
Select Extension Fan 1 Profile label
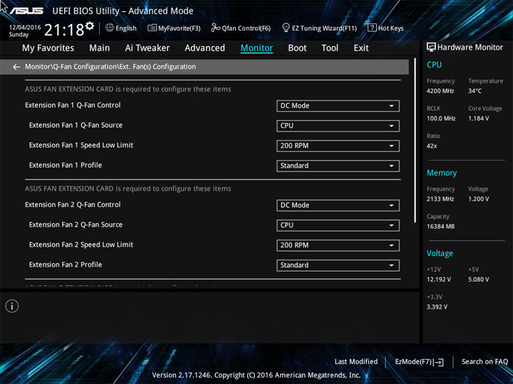pyautogui.click(x=66, y=165)
